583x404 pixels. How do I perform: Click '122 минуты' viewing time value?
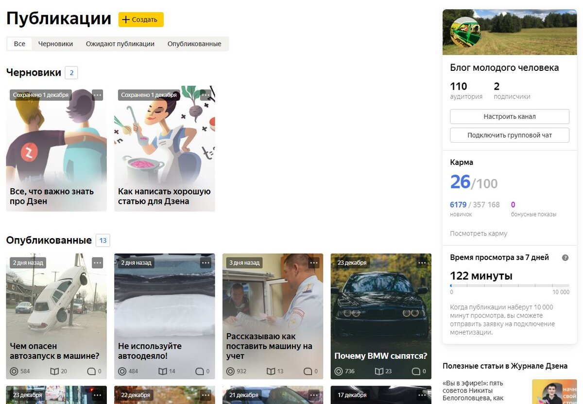pos(481,276)
